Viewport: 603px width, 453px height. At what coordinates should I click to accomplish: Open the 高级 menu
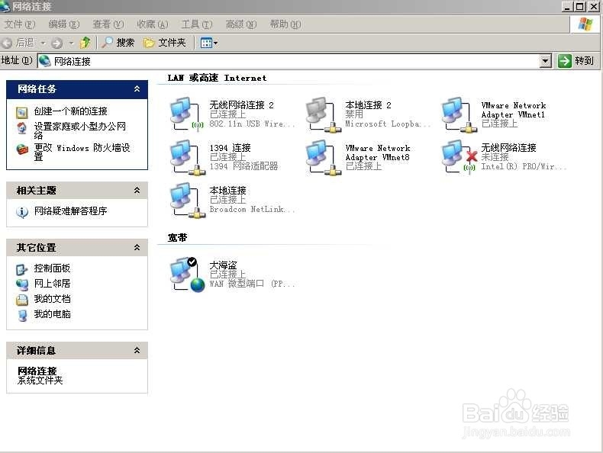240,24
